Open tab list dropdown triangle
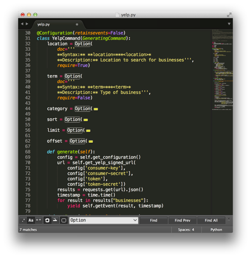The width and height of the screenshot is (251, 258). click(x=229, y=24)
